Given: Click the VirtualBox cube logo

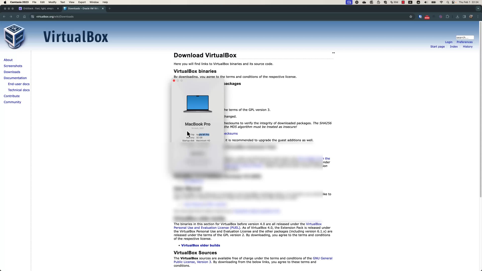Looking at the screenshot, I should [x=14, y=36].
